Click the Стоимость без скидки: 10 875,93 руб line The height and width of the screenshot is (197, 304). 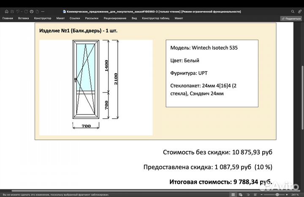click(x=217, y=152)
